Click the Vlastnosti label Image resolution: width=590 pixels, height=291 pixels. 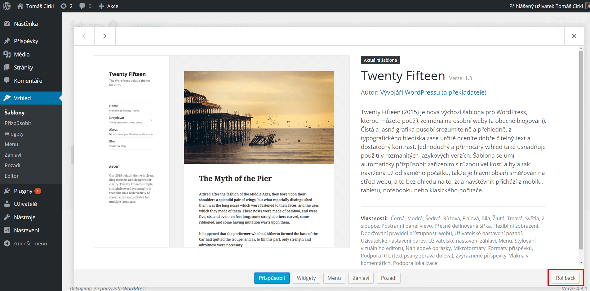pyautogui.click(x=374, y=218)
